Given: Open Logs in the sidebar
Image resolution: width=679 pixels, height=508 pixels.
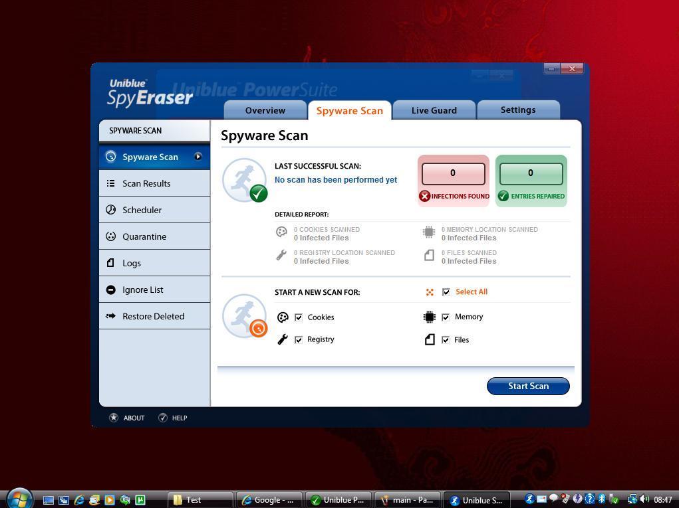Looking at the screenshot, I should (x=154, y=263).
